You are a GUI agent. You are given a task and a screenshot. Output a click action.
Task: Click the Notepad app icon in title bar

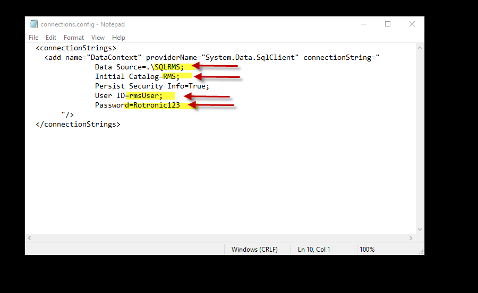(x=33, y=24)
